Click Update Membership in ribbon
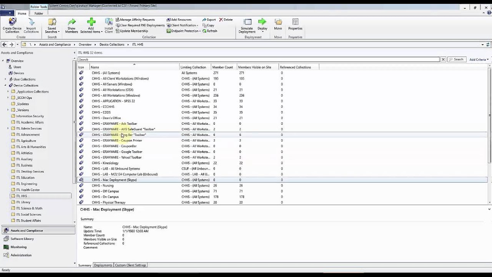Screen dimensions: 492x277 click(131, 31)
